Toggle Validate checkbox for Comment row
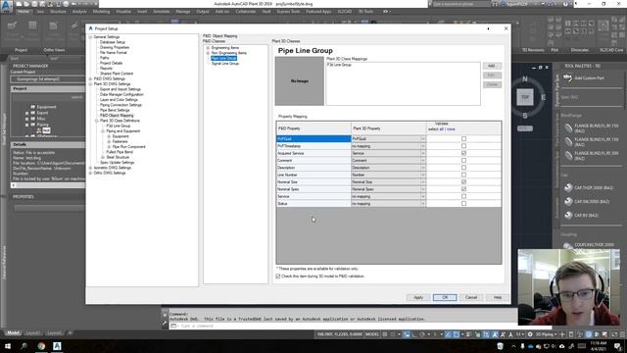This screenshot has height=353, width=627. pos(463,161)
